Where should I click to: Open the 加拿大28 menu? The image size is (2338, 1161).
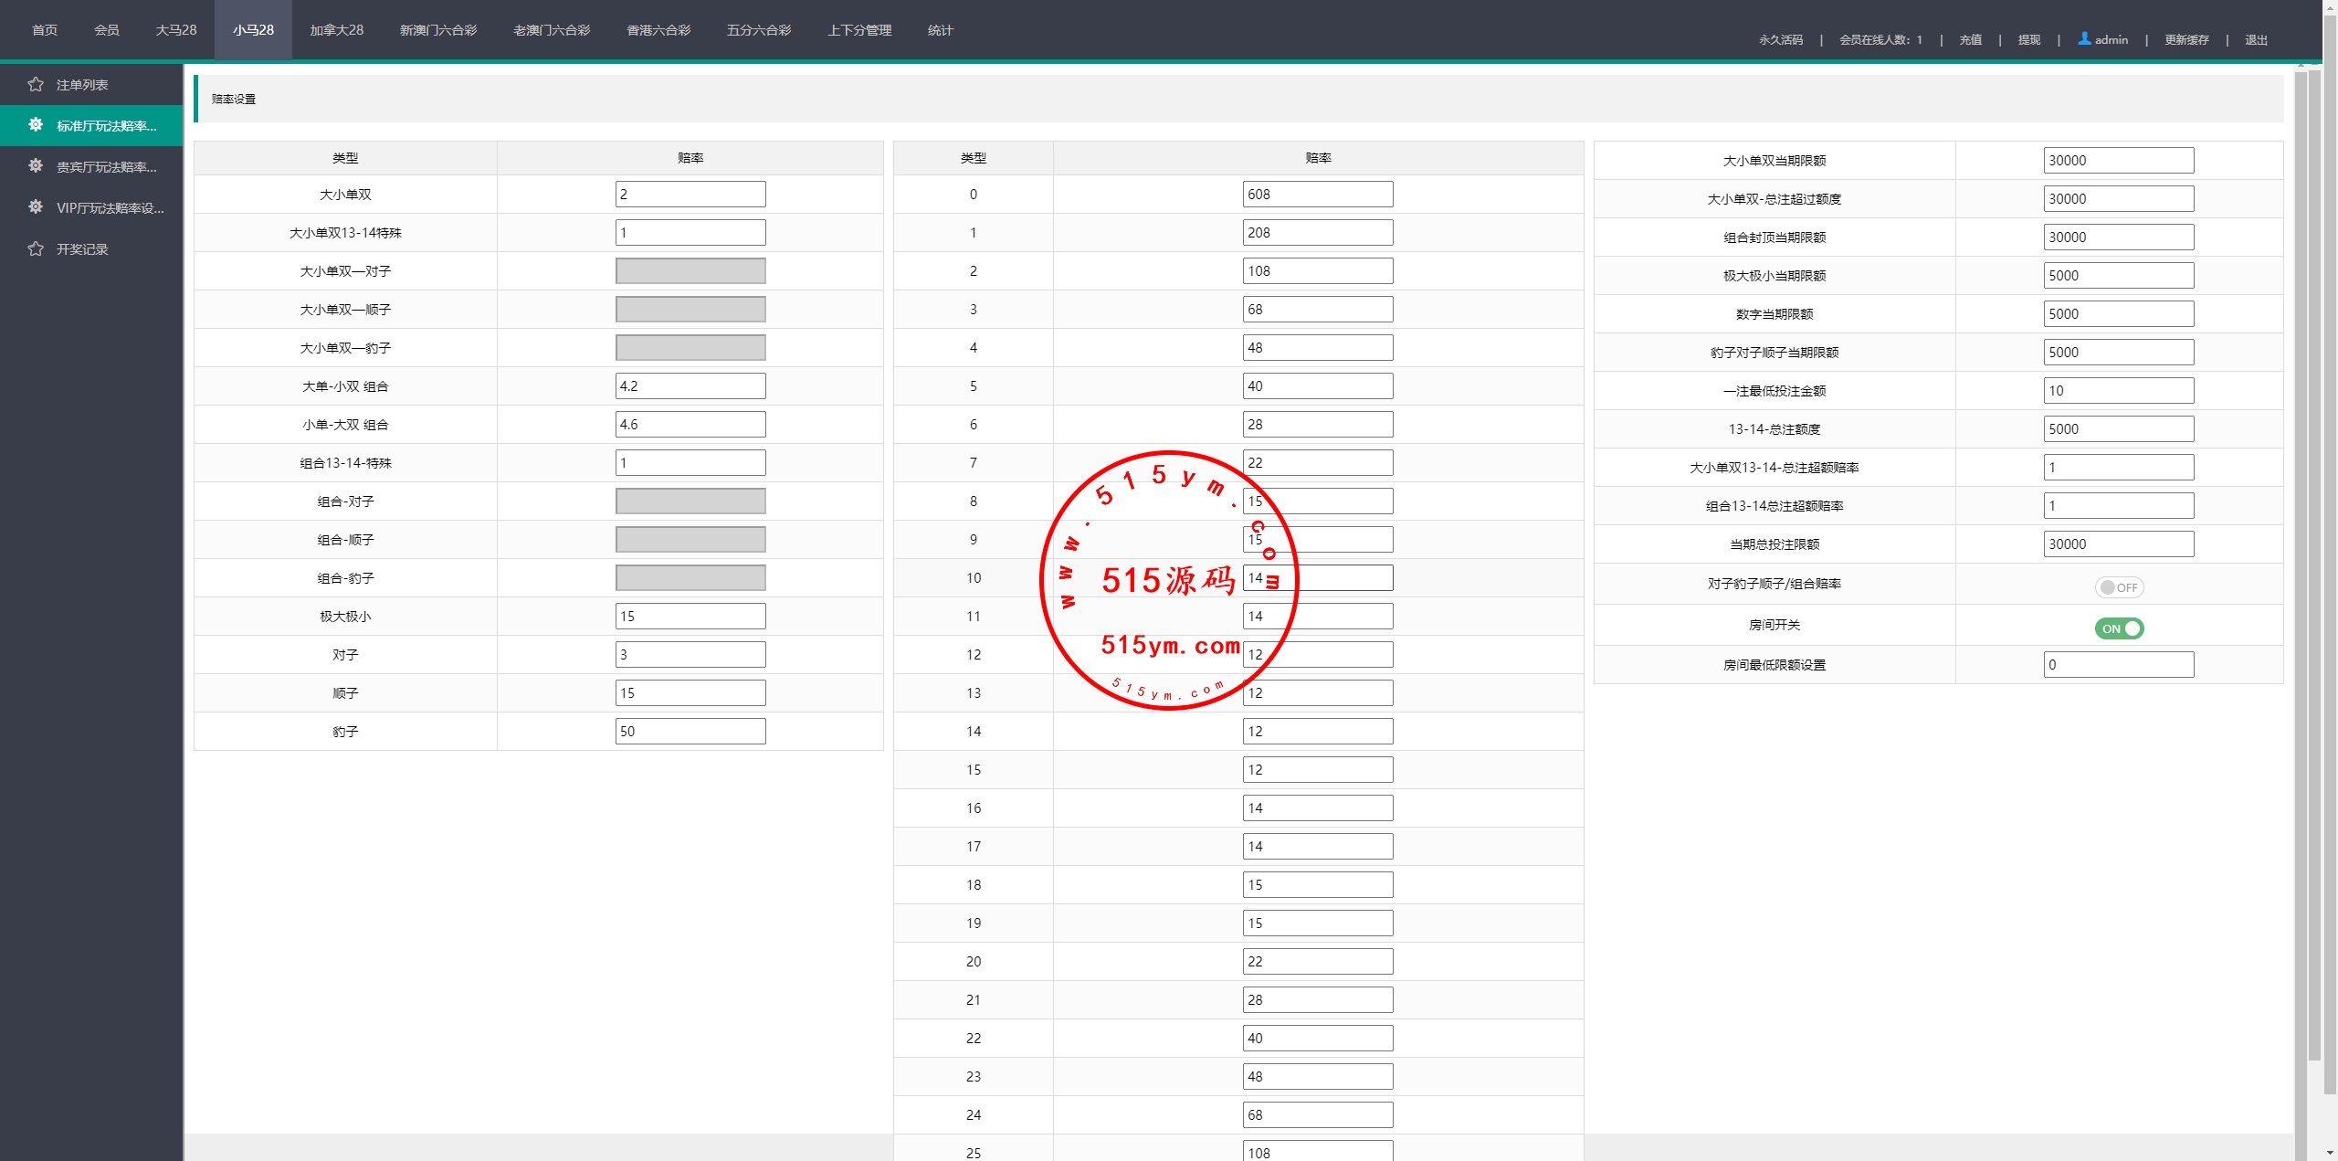(336, 30)
